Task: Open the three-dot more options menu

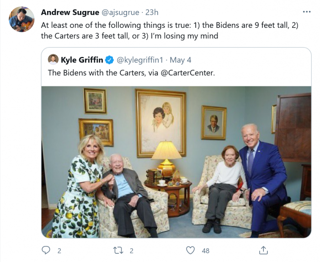Action: 307,12
